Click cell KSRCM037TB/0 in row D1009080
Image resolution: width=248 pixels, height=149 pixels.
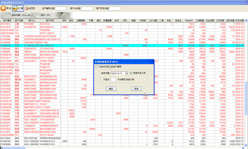(32, 43)
